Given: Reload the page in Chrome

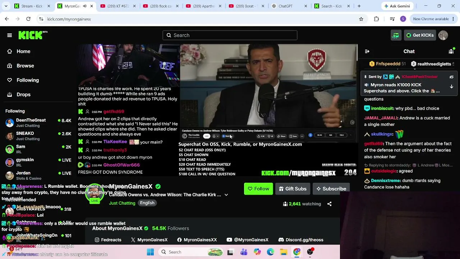Looking at the screenshot, I should (28, 19).
